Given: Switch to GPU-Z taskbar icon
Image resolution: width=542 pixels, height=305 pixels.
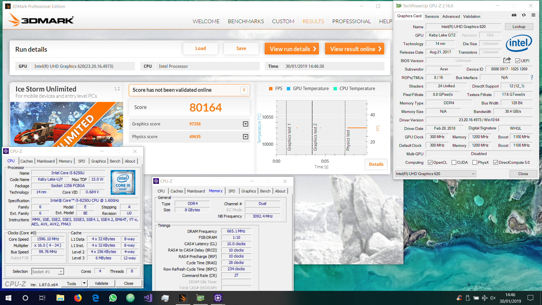Looking at the screenshot, I should pos(200,298).
